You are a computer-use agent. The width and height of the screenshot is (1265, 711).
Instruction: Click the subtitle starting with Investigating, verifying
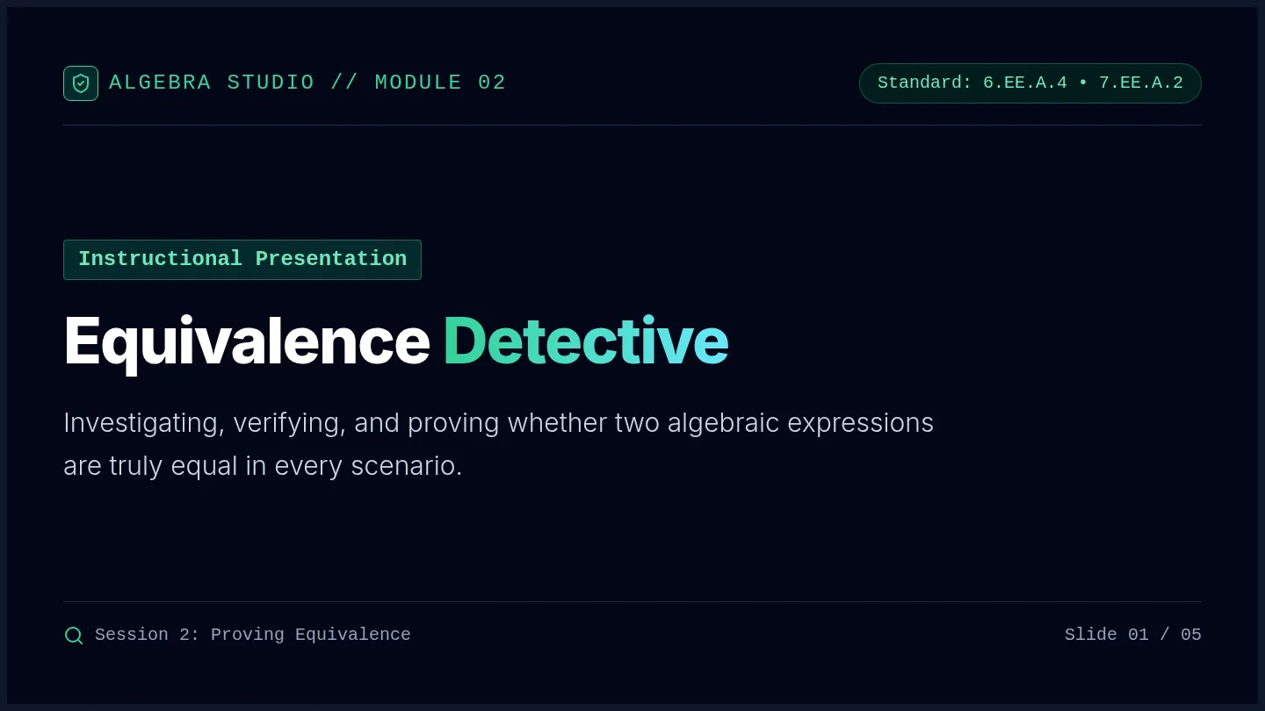[x=499, y=444]
